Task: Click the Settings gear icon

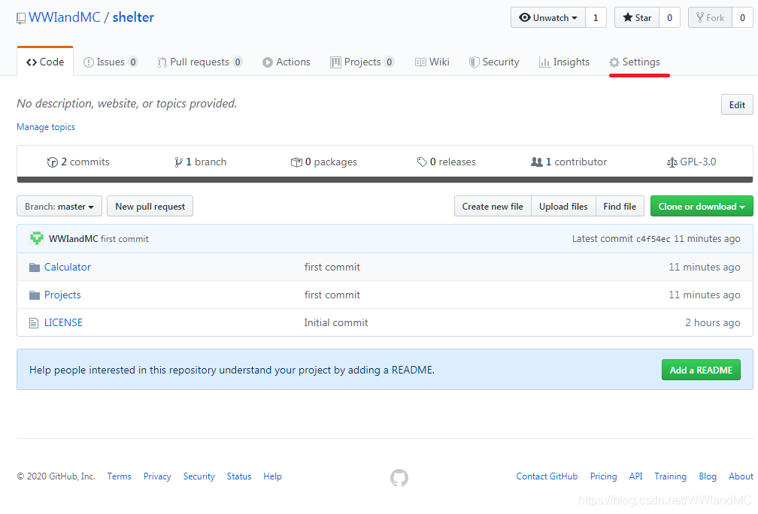Action: click(x=614, y=62)
